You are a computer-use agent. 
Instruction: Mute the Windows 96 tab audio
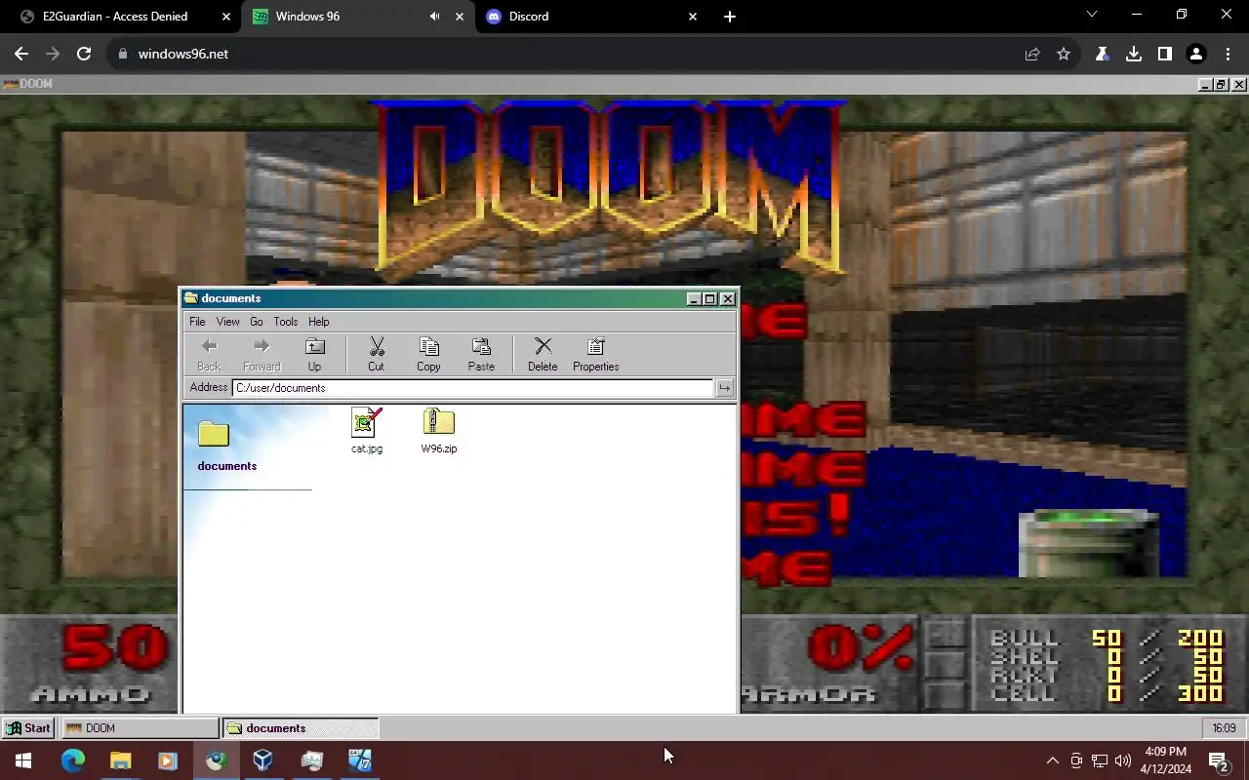tap(434, 17)
